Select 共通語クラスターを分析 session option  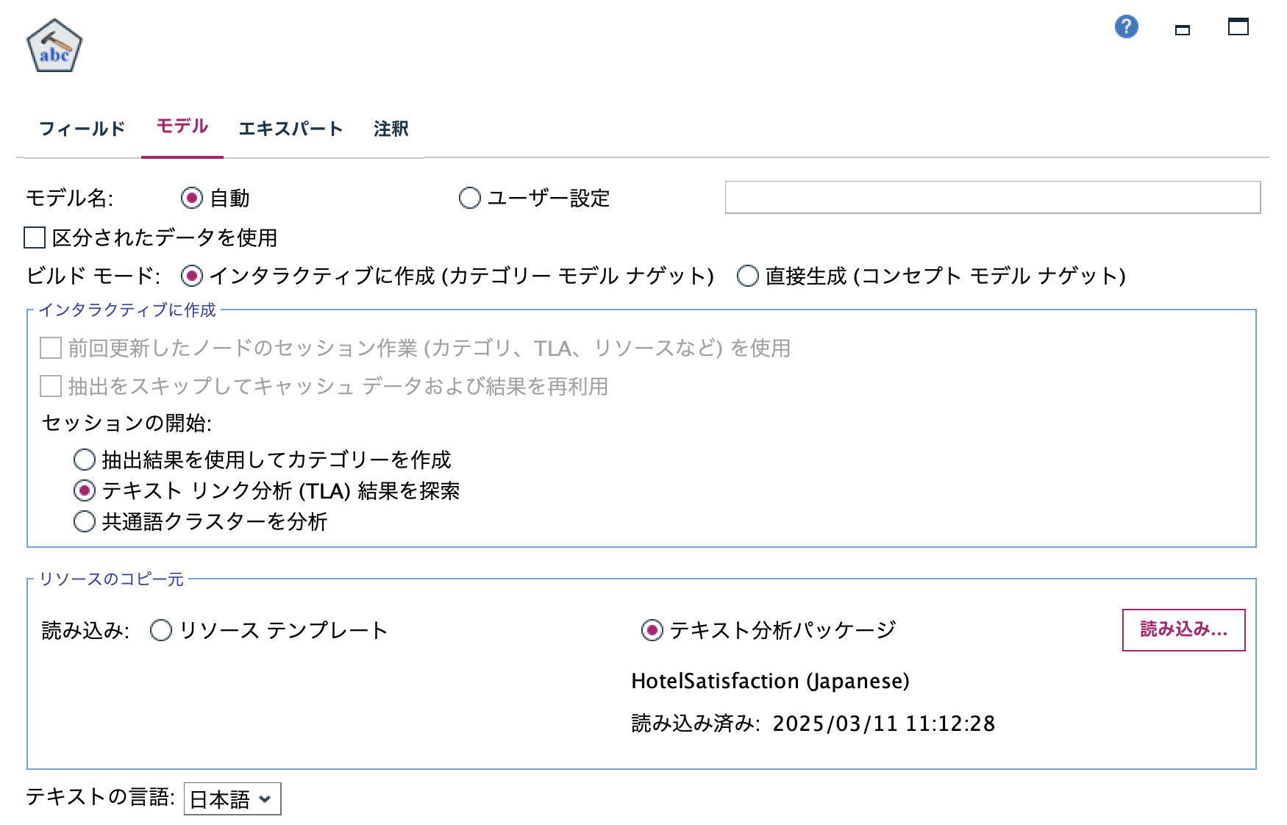[x=82, y=522]
